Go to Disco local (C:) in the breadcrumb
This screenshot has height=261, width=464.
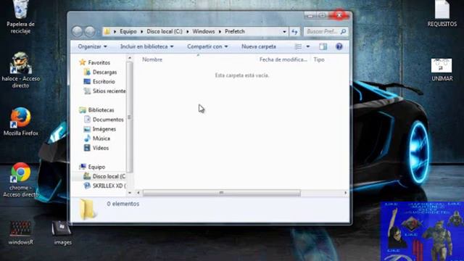tap(165, 31)
